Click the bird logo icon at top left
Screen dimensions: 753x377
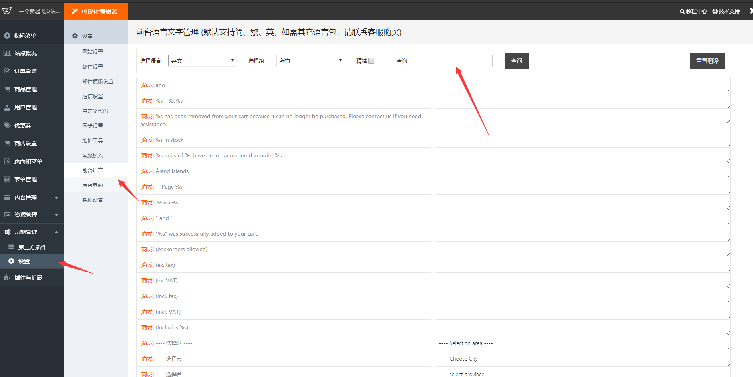(x=7, y=11)
